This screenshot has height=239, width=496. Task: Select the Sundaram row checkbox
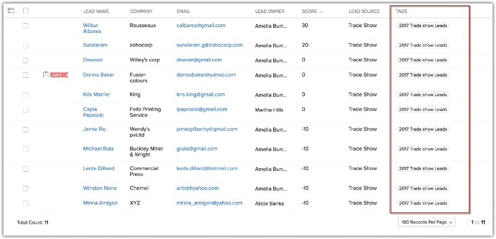click(25, 45)
